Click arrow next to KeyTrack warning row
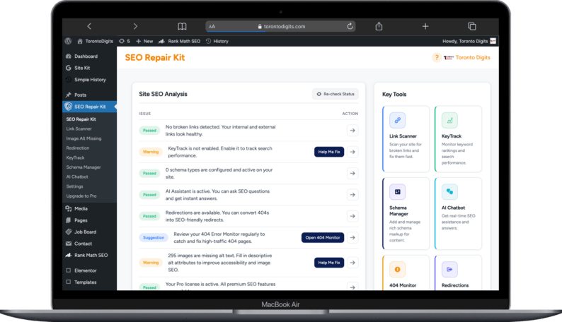The image size is (562, 322). point(352,152)
